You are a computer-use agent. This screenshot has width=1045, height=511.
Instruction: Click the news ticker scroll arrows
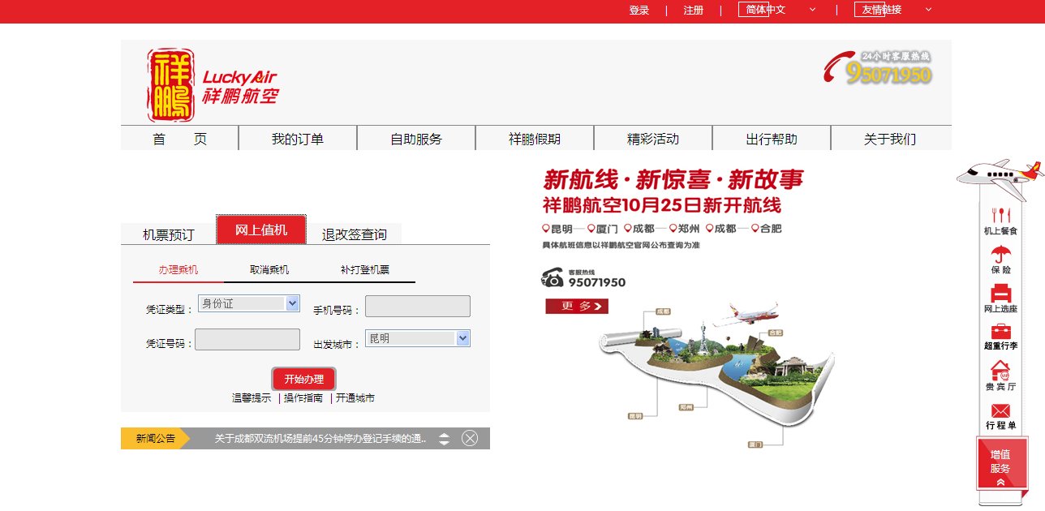click(445, 437)
